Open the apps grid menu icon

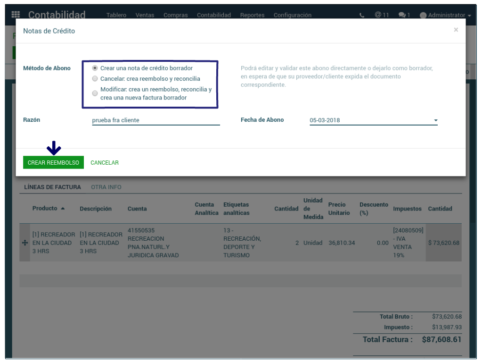pyautogui.click(x=16, y=15)
